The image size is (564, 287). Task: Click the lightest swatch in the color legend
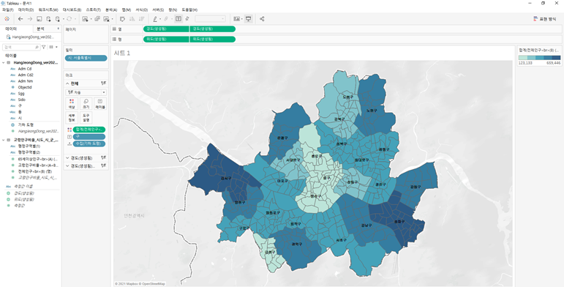click(522, 58)
